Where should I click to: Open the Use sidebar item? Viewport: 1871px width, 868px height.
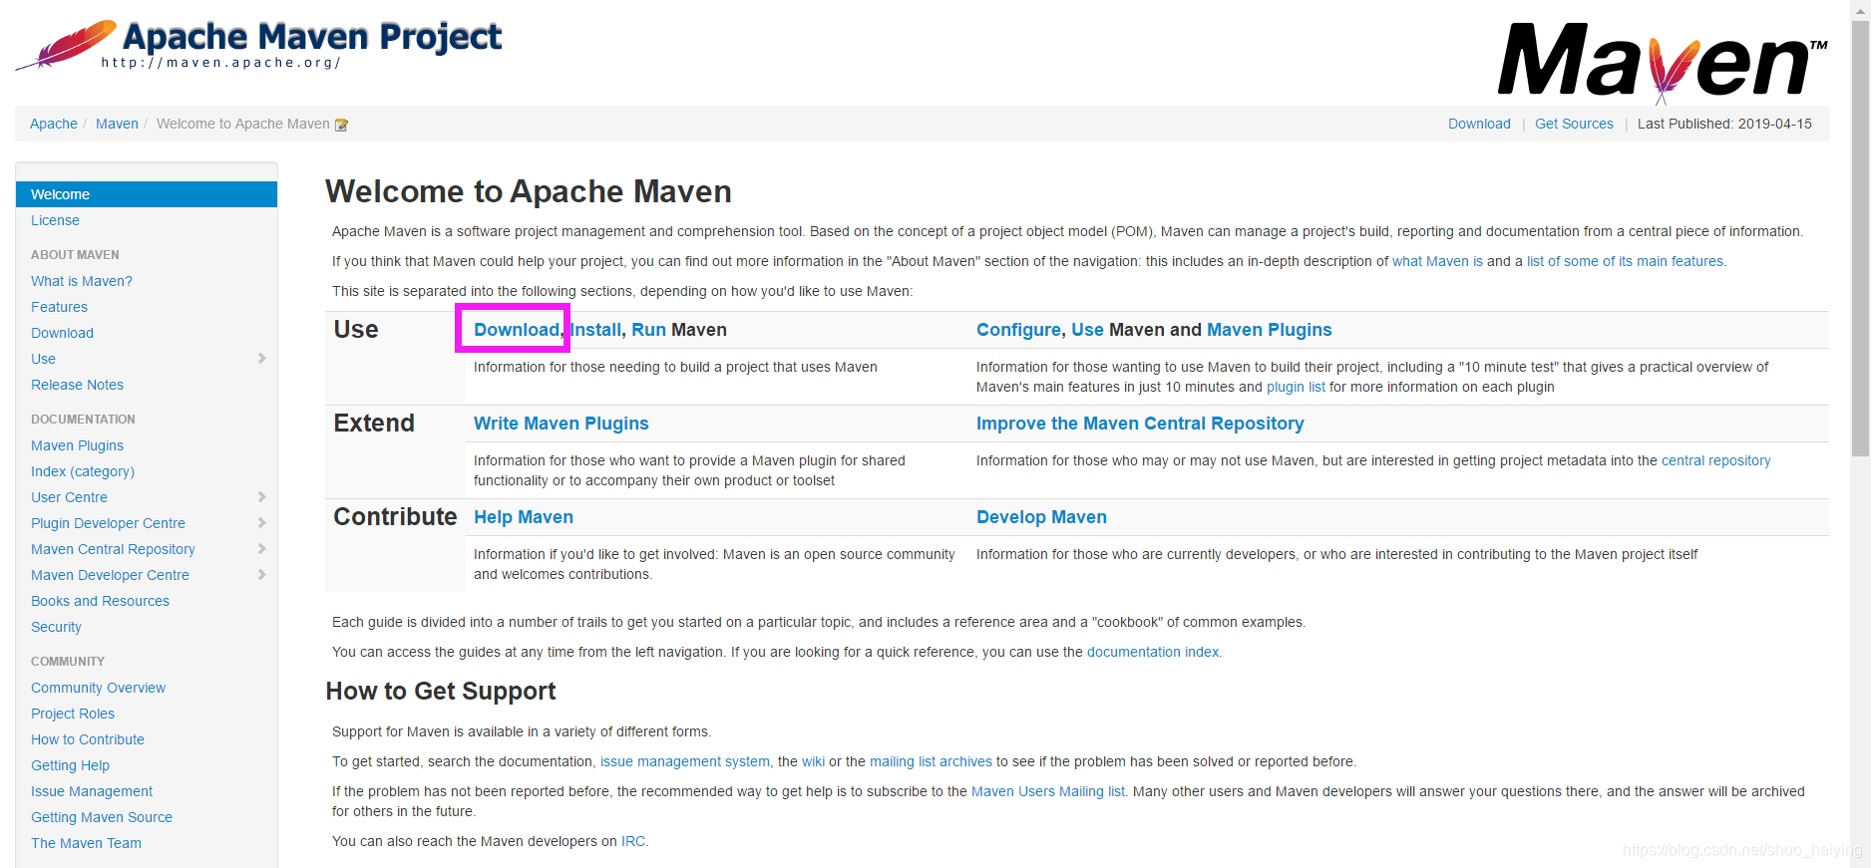[x=43, y=359]
